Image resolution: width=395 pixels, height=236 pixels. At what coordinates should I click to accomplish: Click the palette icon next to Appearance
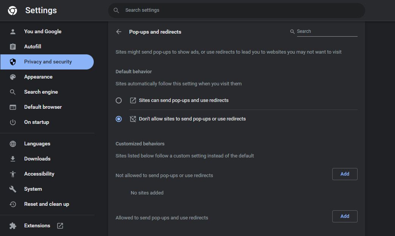pos(13,77)
